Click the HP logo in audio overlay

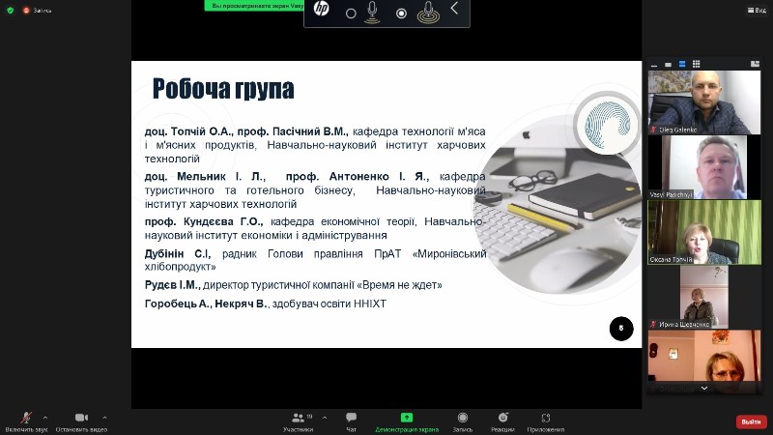(322, 9)
